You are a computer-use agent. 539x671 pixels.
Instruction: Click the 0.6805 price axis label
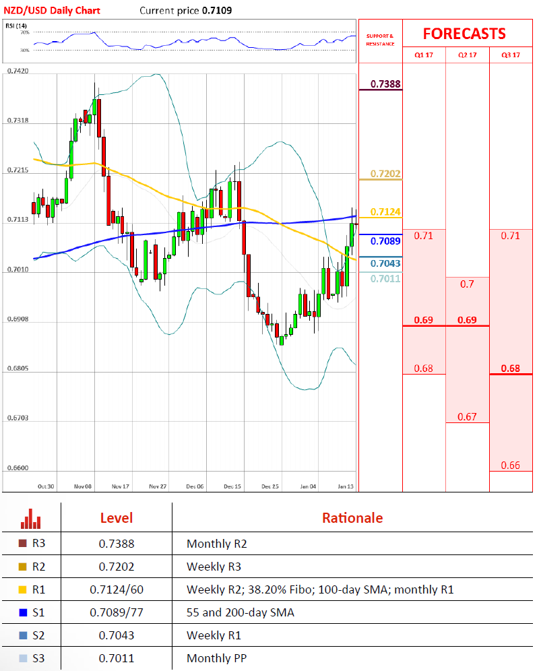coord(18,369)
